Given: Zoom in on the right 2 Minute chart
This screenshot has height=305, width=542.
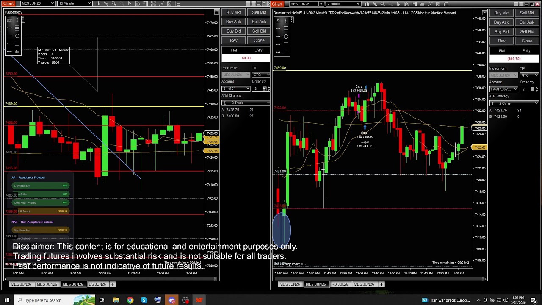Looking at the screenshot, I should pos(383,4).
